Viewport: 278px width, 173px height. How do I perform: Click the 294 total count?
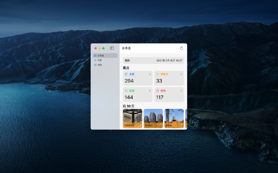coord(129,81)
